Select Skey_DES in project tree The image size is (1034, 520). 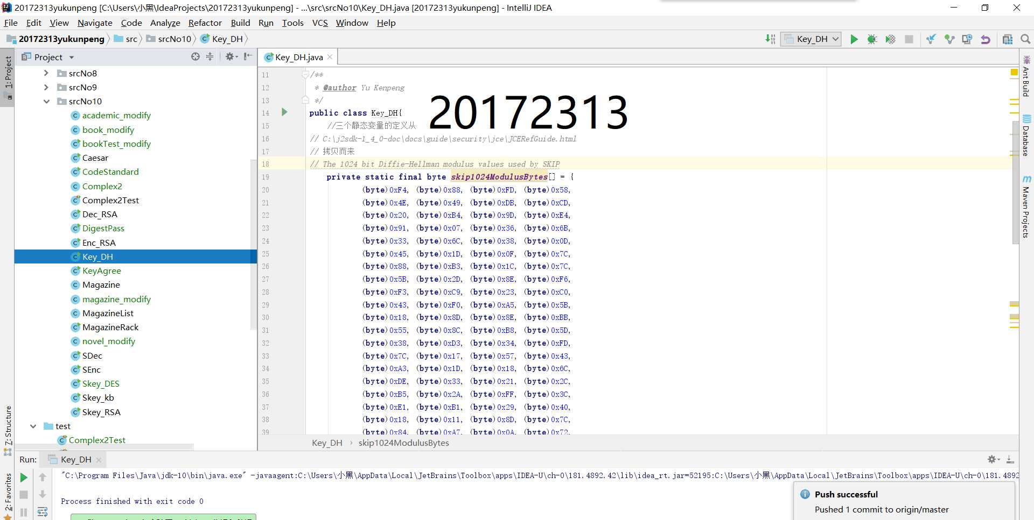pyautogui.click(x=101, y=383)
